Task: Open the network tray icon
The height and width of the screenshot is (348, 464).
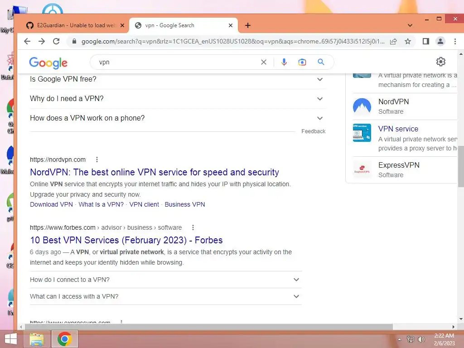Action: (411, 339)
